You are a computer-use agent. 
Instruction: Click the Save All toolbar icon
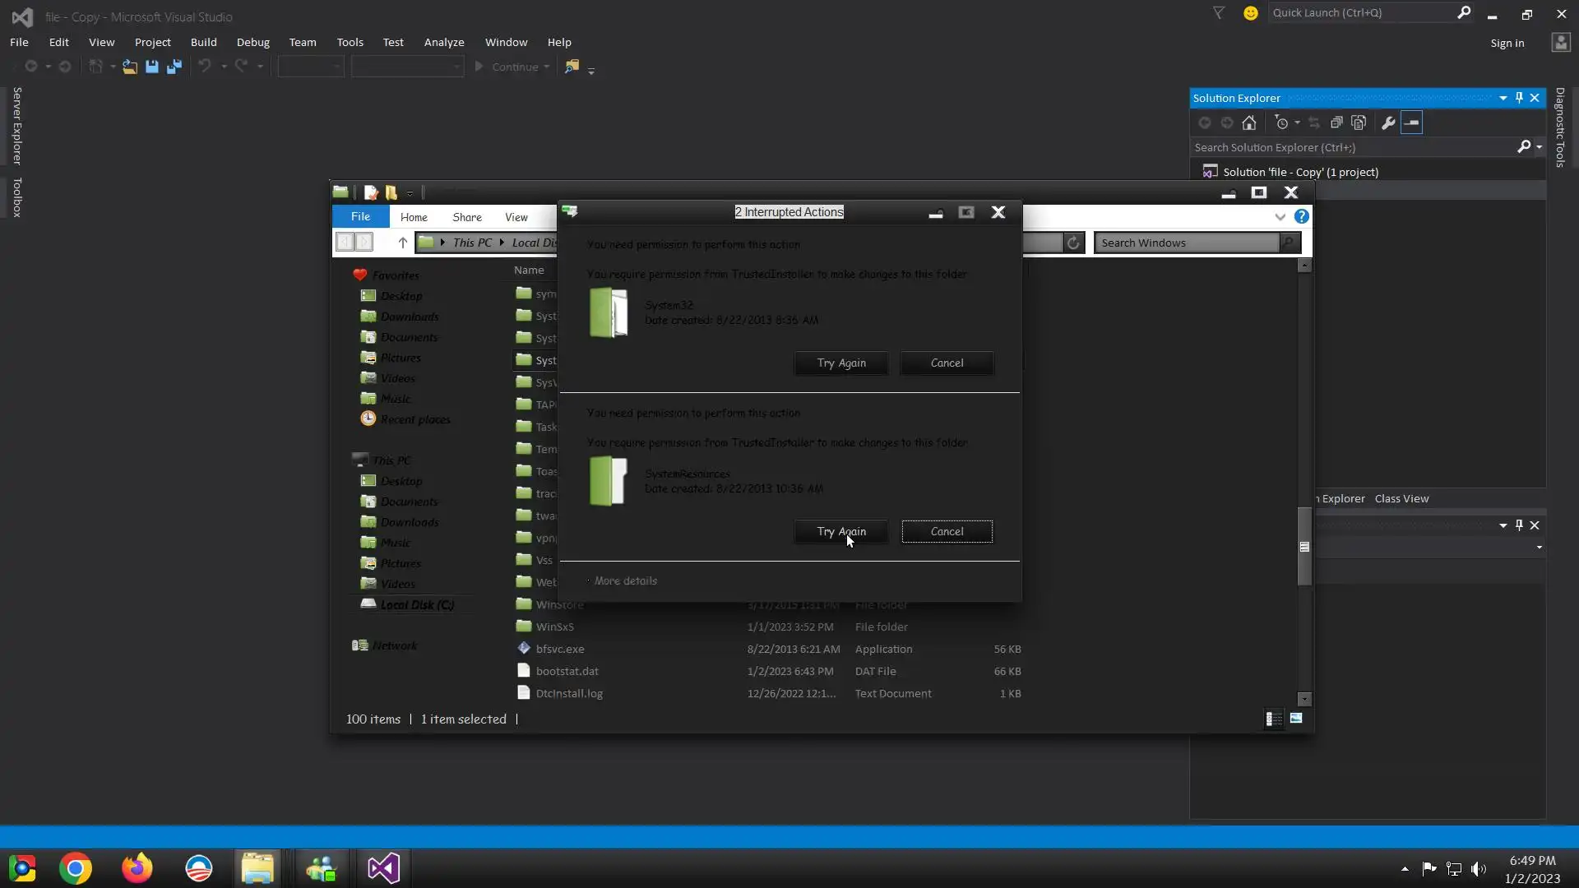click(174, 67)
